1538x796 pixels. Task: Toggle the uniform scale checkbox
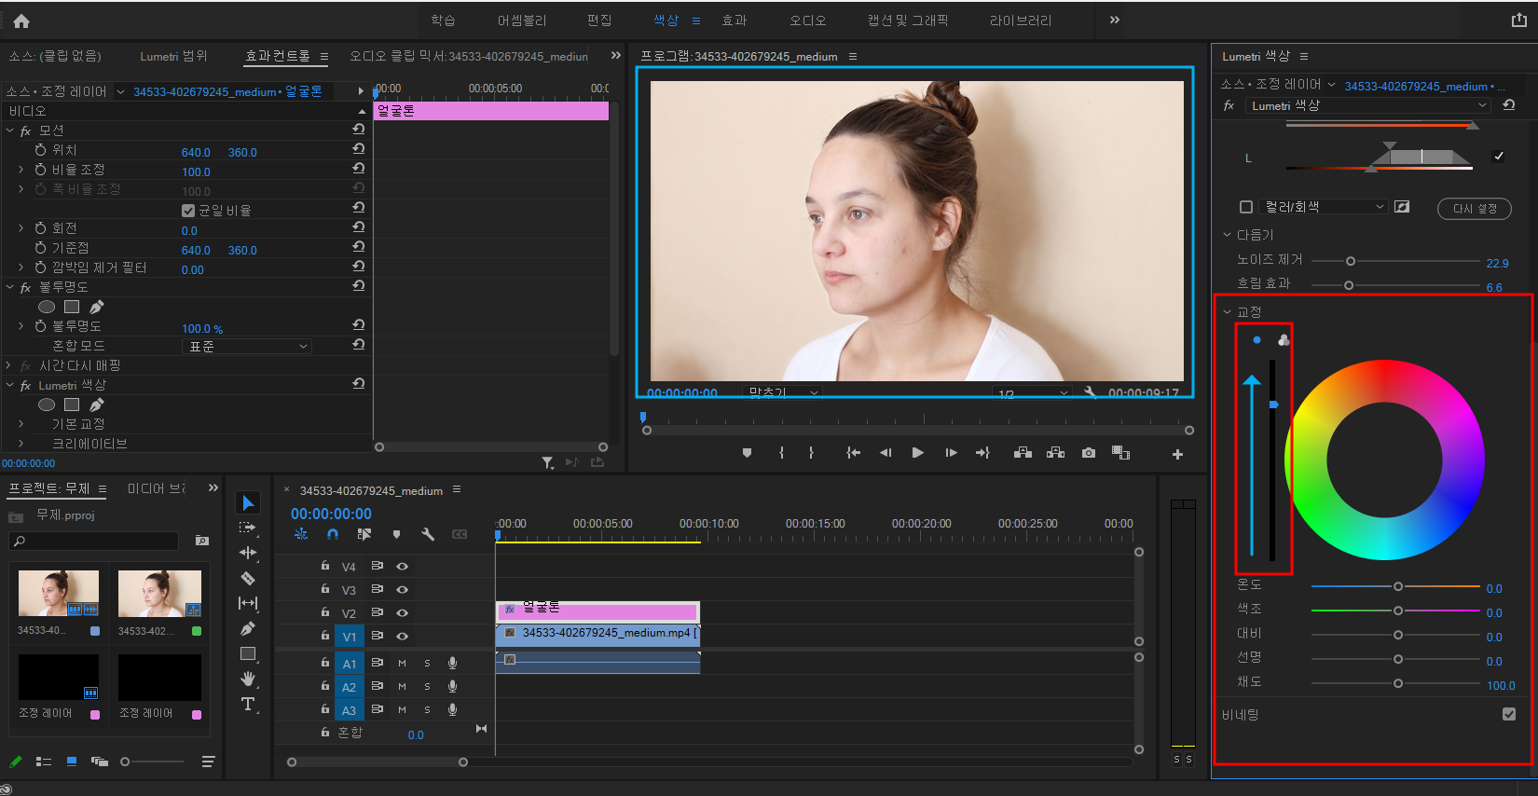tap(188, 211)
